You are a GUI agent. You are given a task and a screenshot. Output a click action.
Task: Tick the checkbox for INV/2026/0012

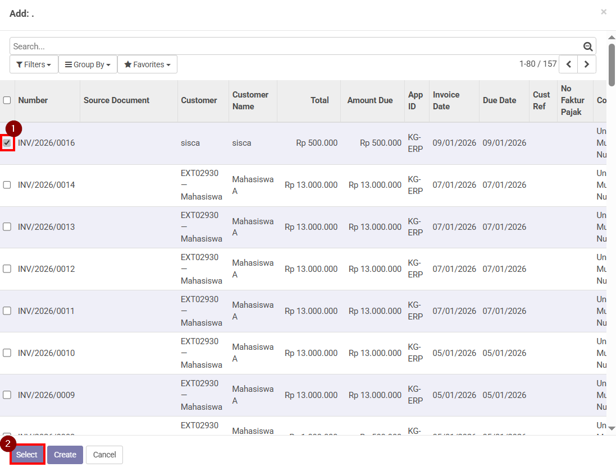[7, 269]
